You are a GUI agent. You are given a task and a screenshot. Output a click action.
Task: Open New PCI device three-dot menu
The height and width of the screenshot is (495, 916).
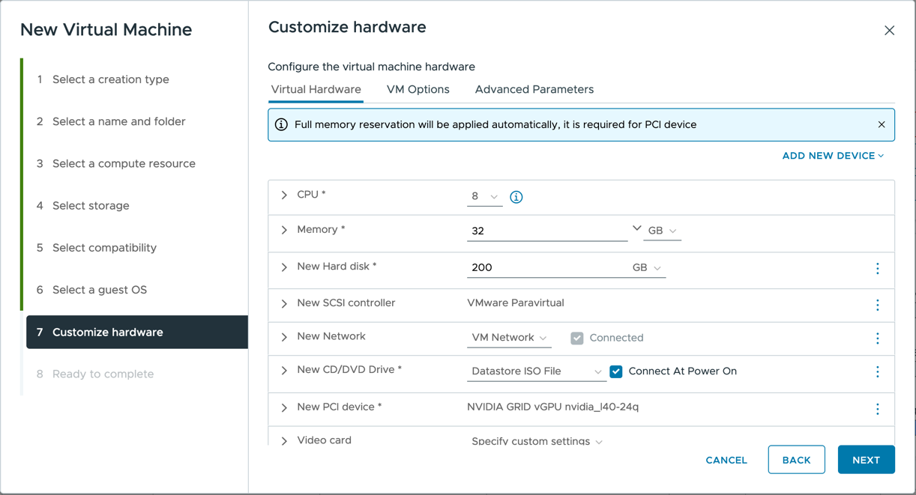pos(877,409)
